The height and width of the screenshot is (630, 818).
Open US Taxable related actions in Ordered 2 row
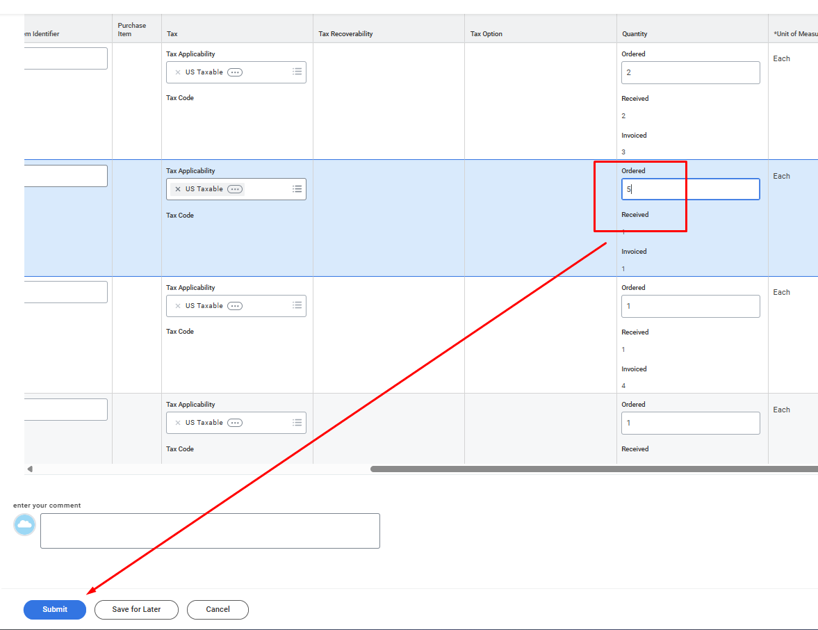235,72
